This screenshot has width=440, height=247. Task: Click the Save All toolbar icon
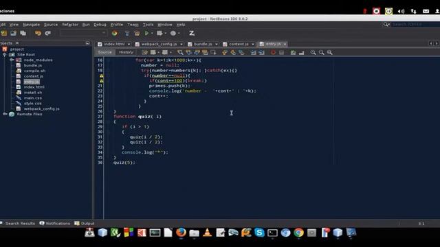tap(23, 34)
